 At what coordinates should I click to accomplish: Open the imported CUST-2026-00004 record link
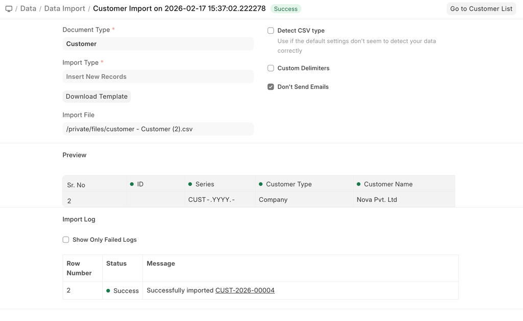(x=245, y=290)
